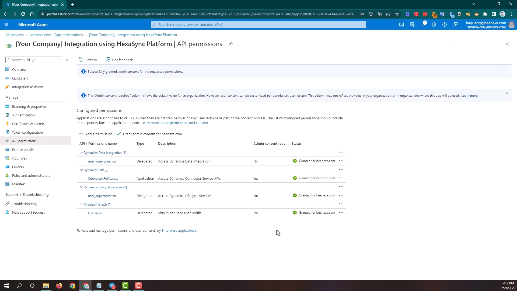Open Enterprise applications link
This screenshot has width=517, height=291.
click(179, 231)
